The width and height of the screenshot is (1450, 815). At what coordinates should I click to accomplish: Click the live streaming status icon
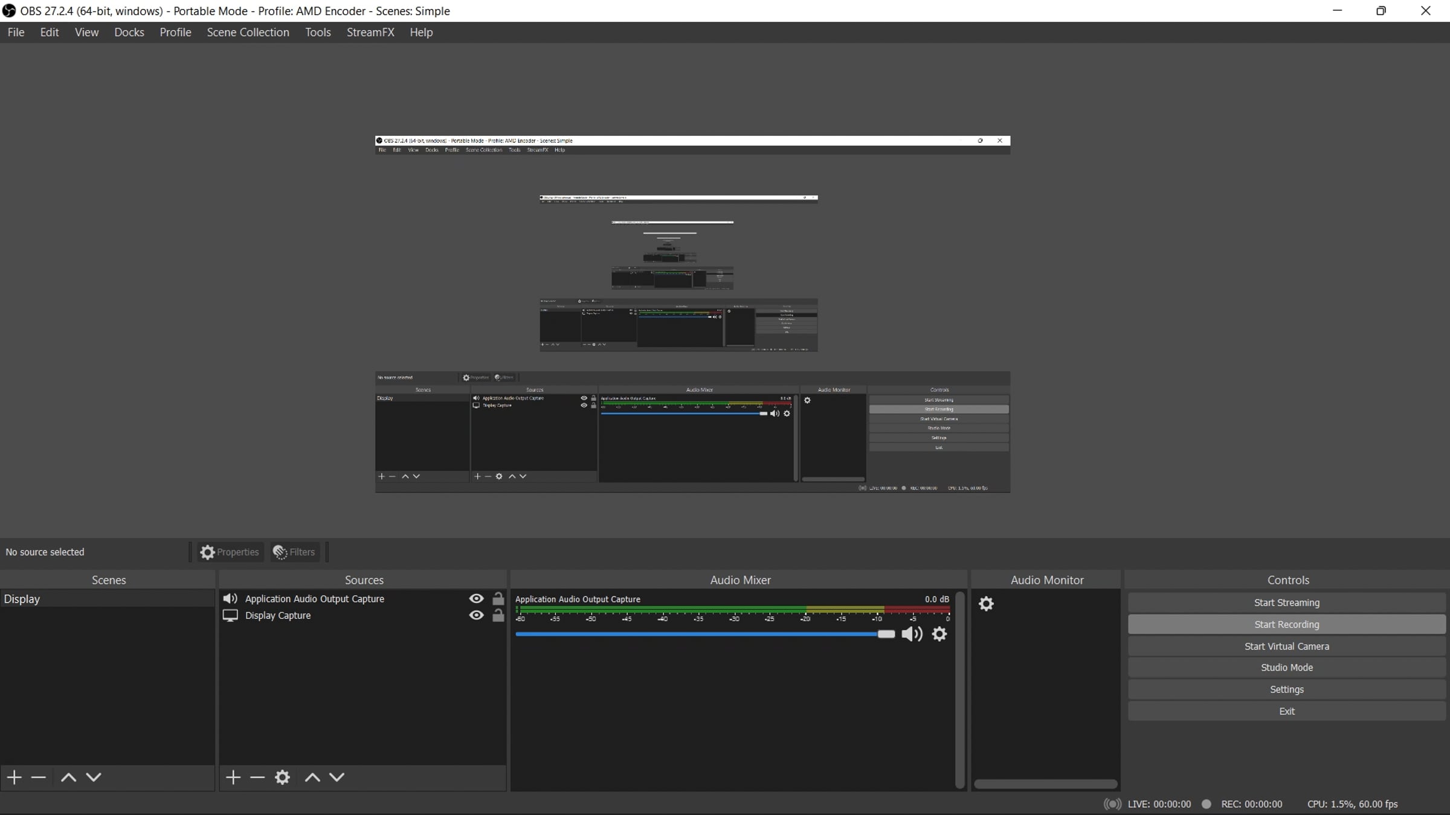click(1113, 804)
